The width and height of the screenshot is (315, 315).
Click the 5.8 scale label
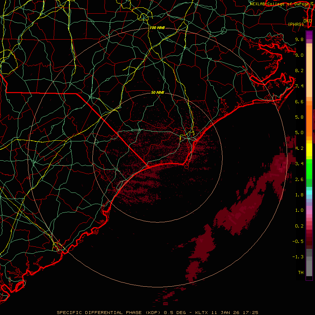pyautogui.click(x=299, y=117)
